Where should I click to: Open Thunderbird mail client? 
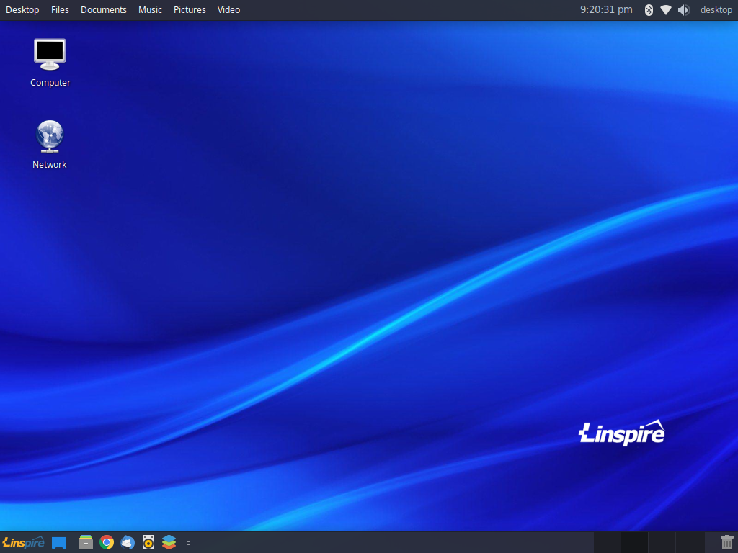click(128, 542)
